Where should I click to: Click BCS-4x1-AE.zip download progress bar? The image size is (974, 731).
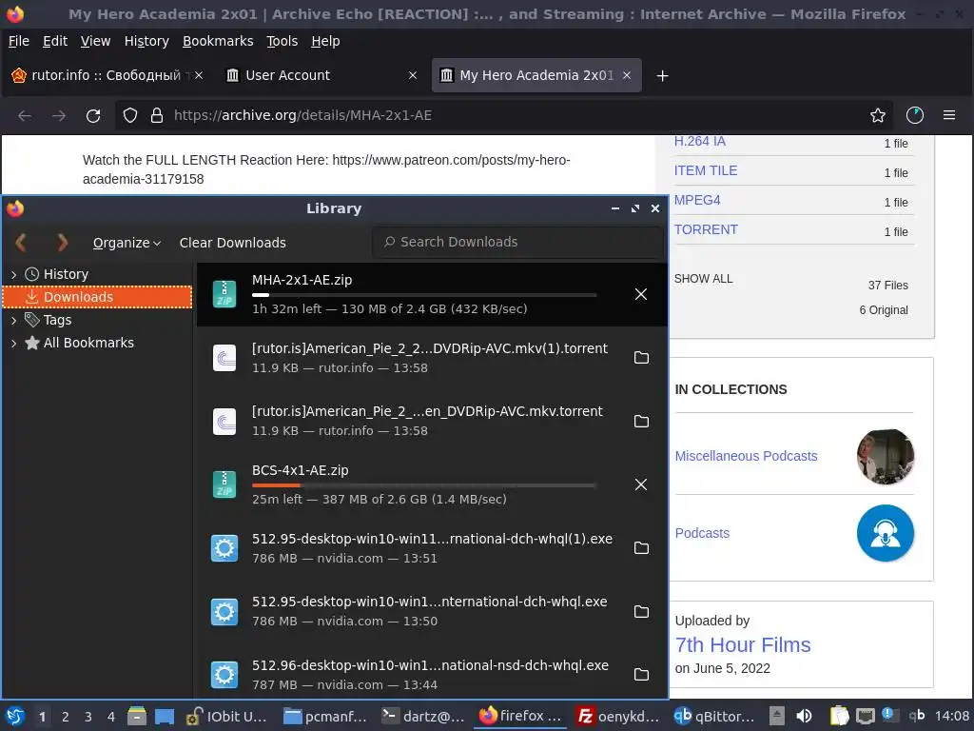click(x=424, y=484)
